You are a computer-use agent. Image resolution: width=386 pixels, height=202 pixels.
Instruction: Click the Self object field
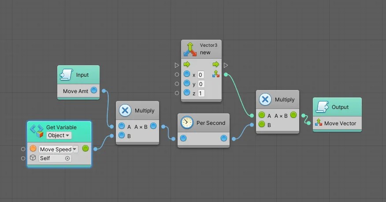click(55, 158)
